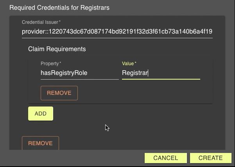Cancel the dialog with CANCEL
The image size is (235, 167).
coord(166,158)
